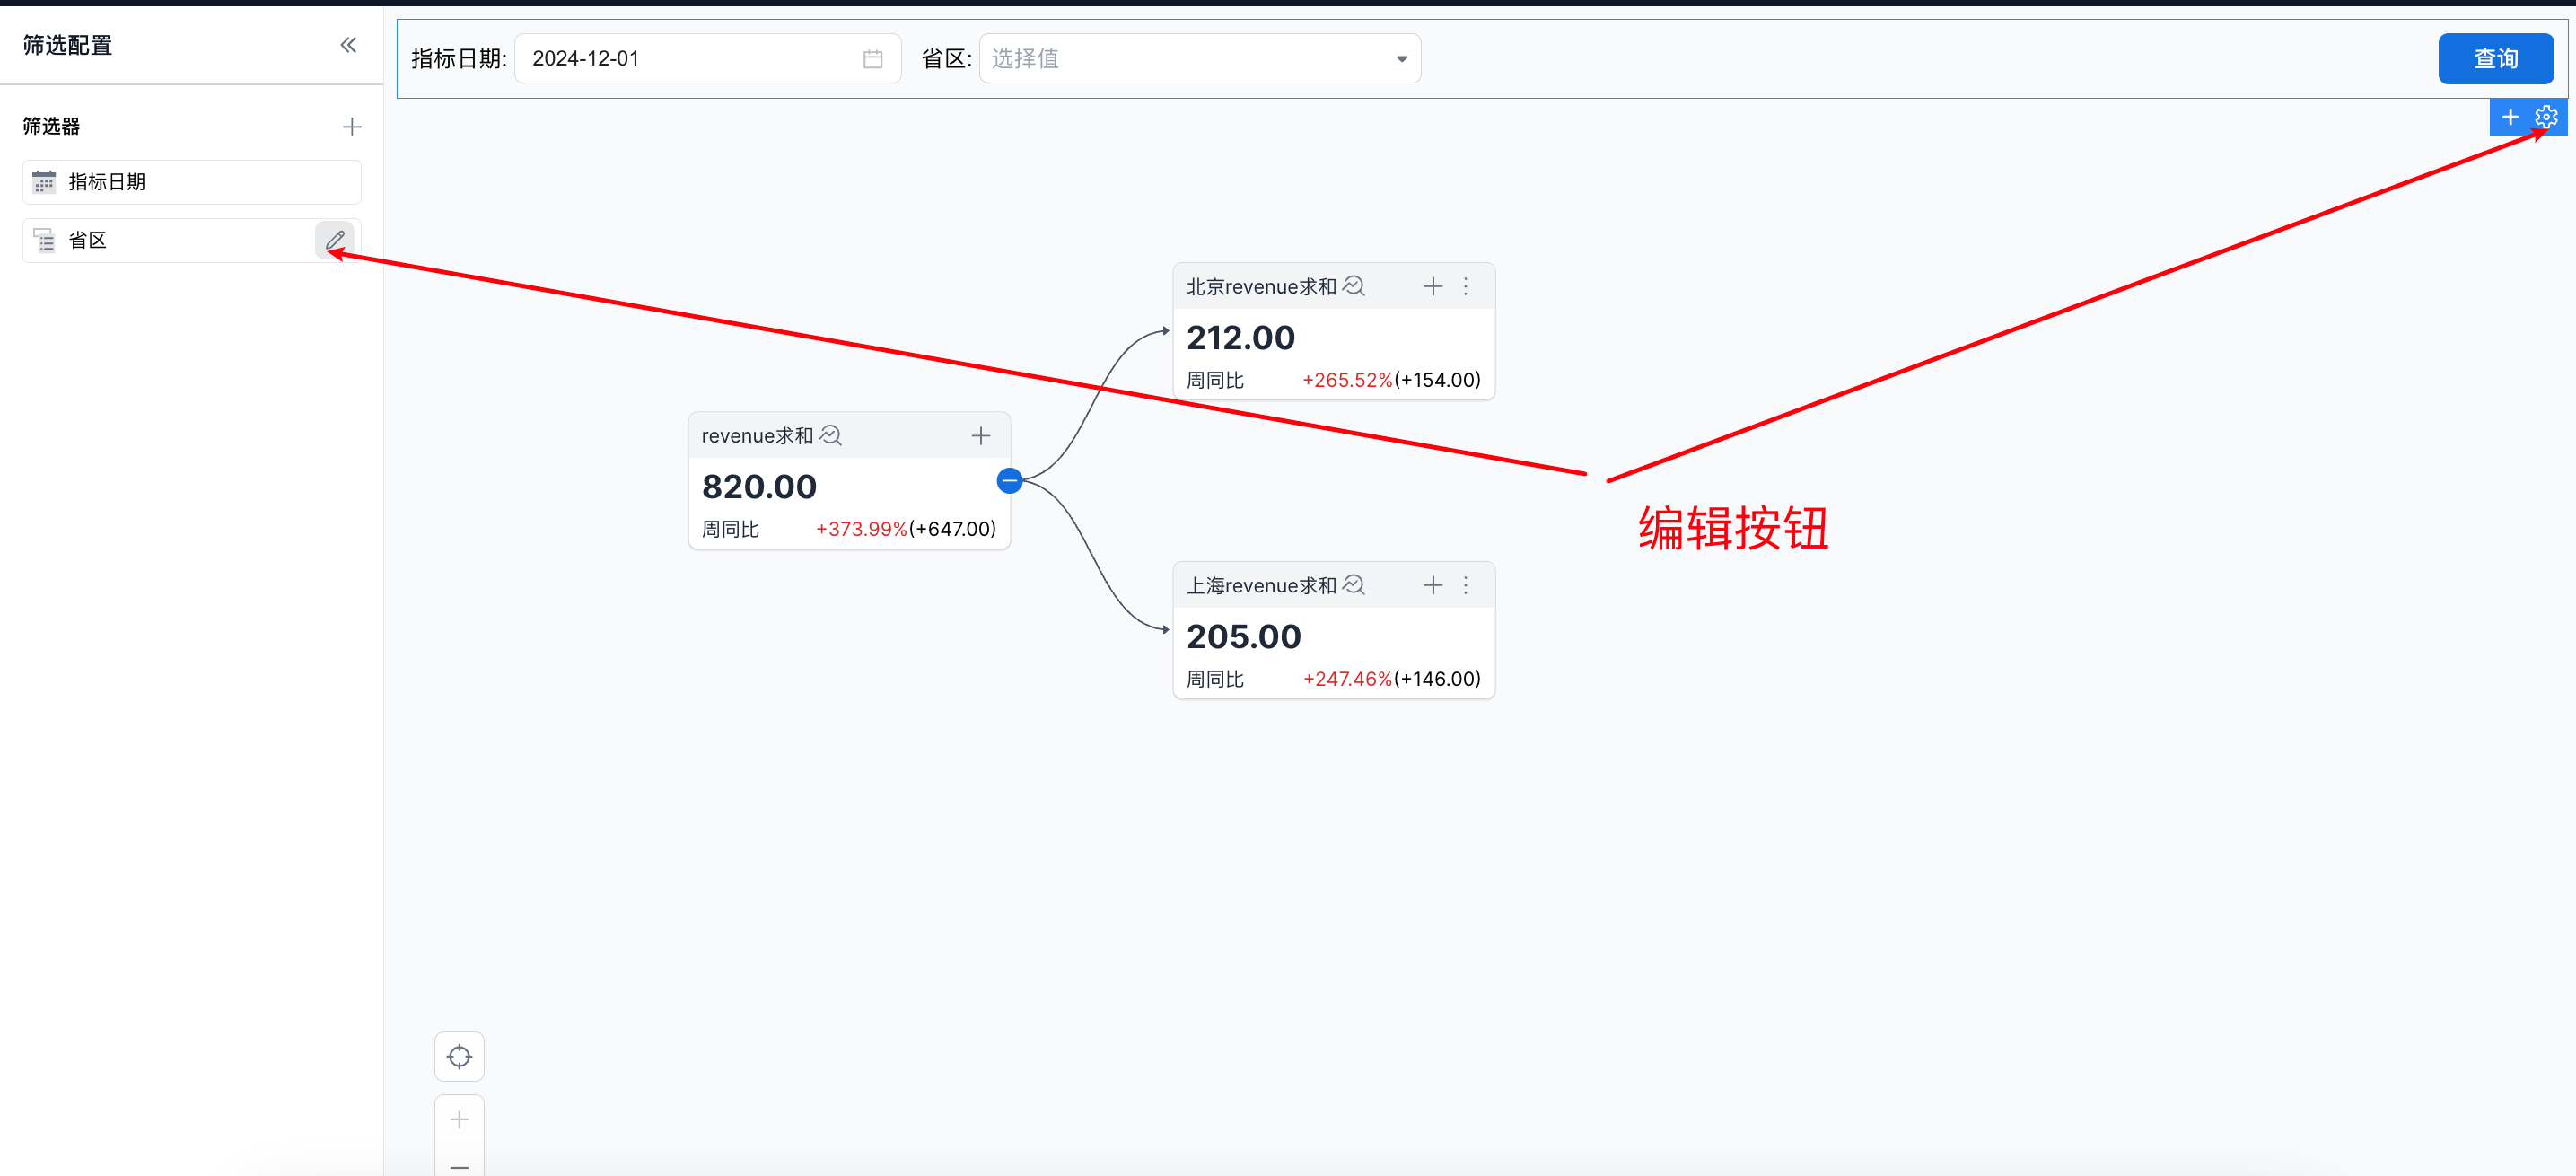Expand the 省区 select dropdown
The height and width of the screenshot is (1176, 2576).
(1199, 59)
